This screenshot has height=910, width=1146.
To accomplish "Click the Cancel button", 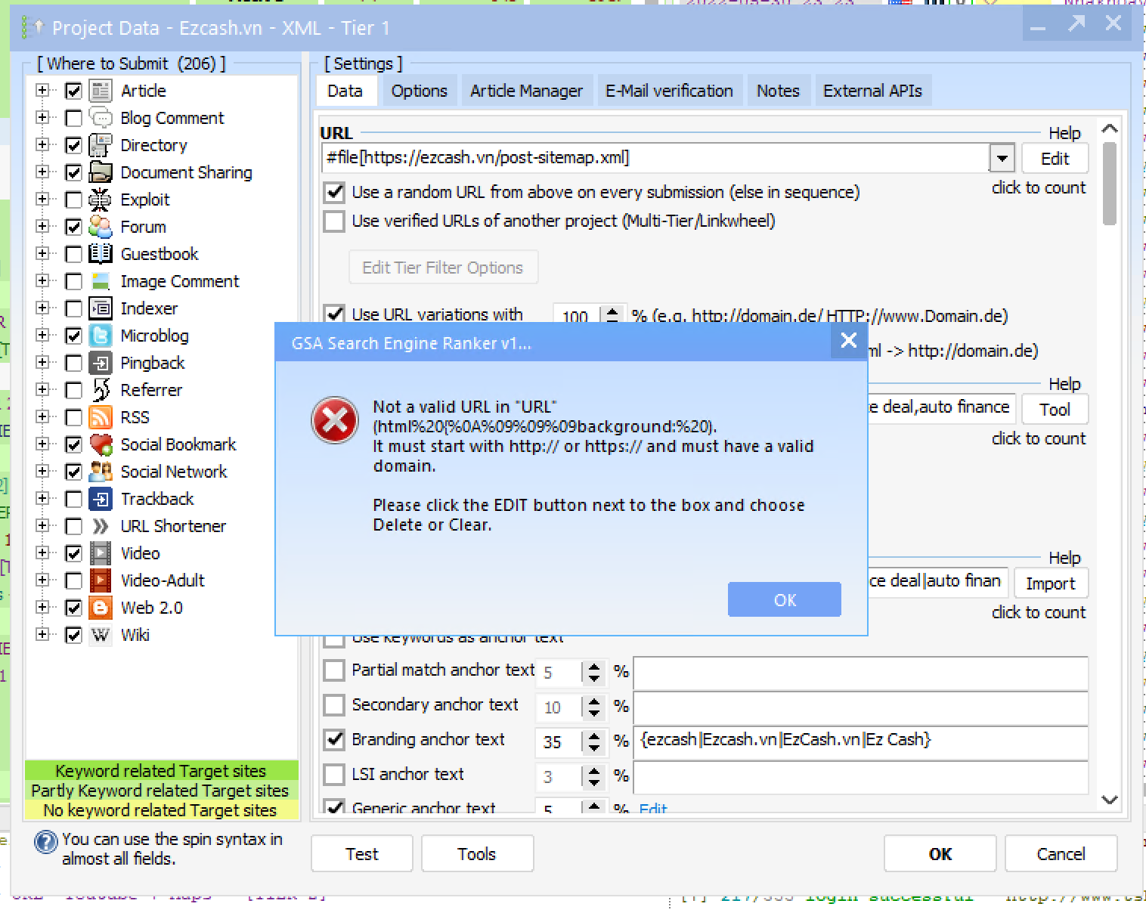I will click(1061, 853).
